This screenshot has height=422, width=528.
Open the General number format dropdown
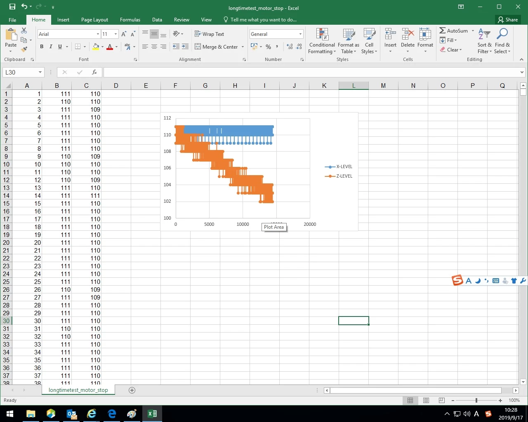click(300, 34)
